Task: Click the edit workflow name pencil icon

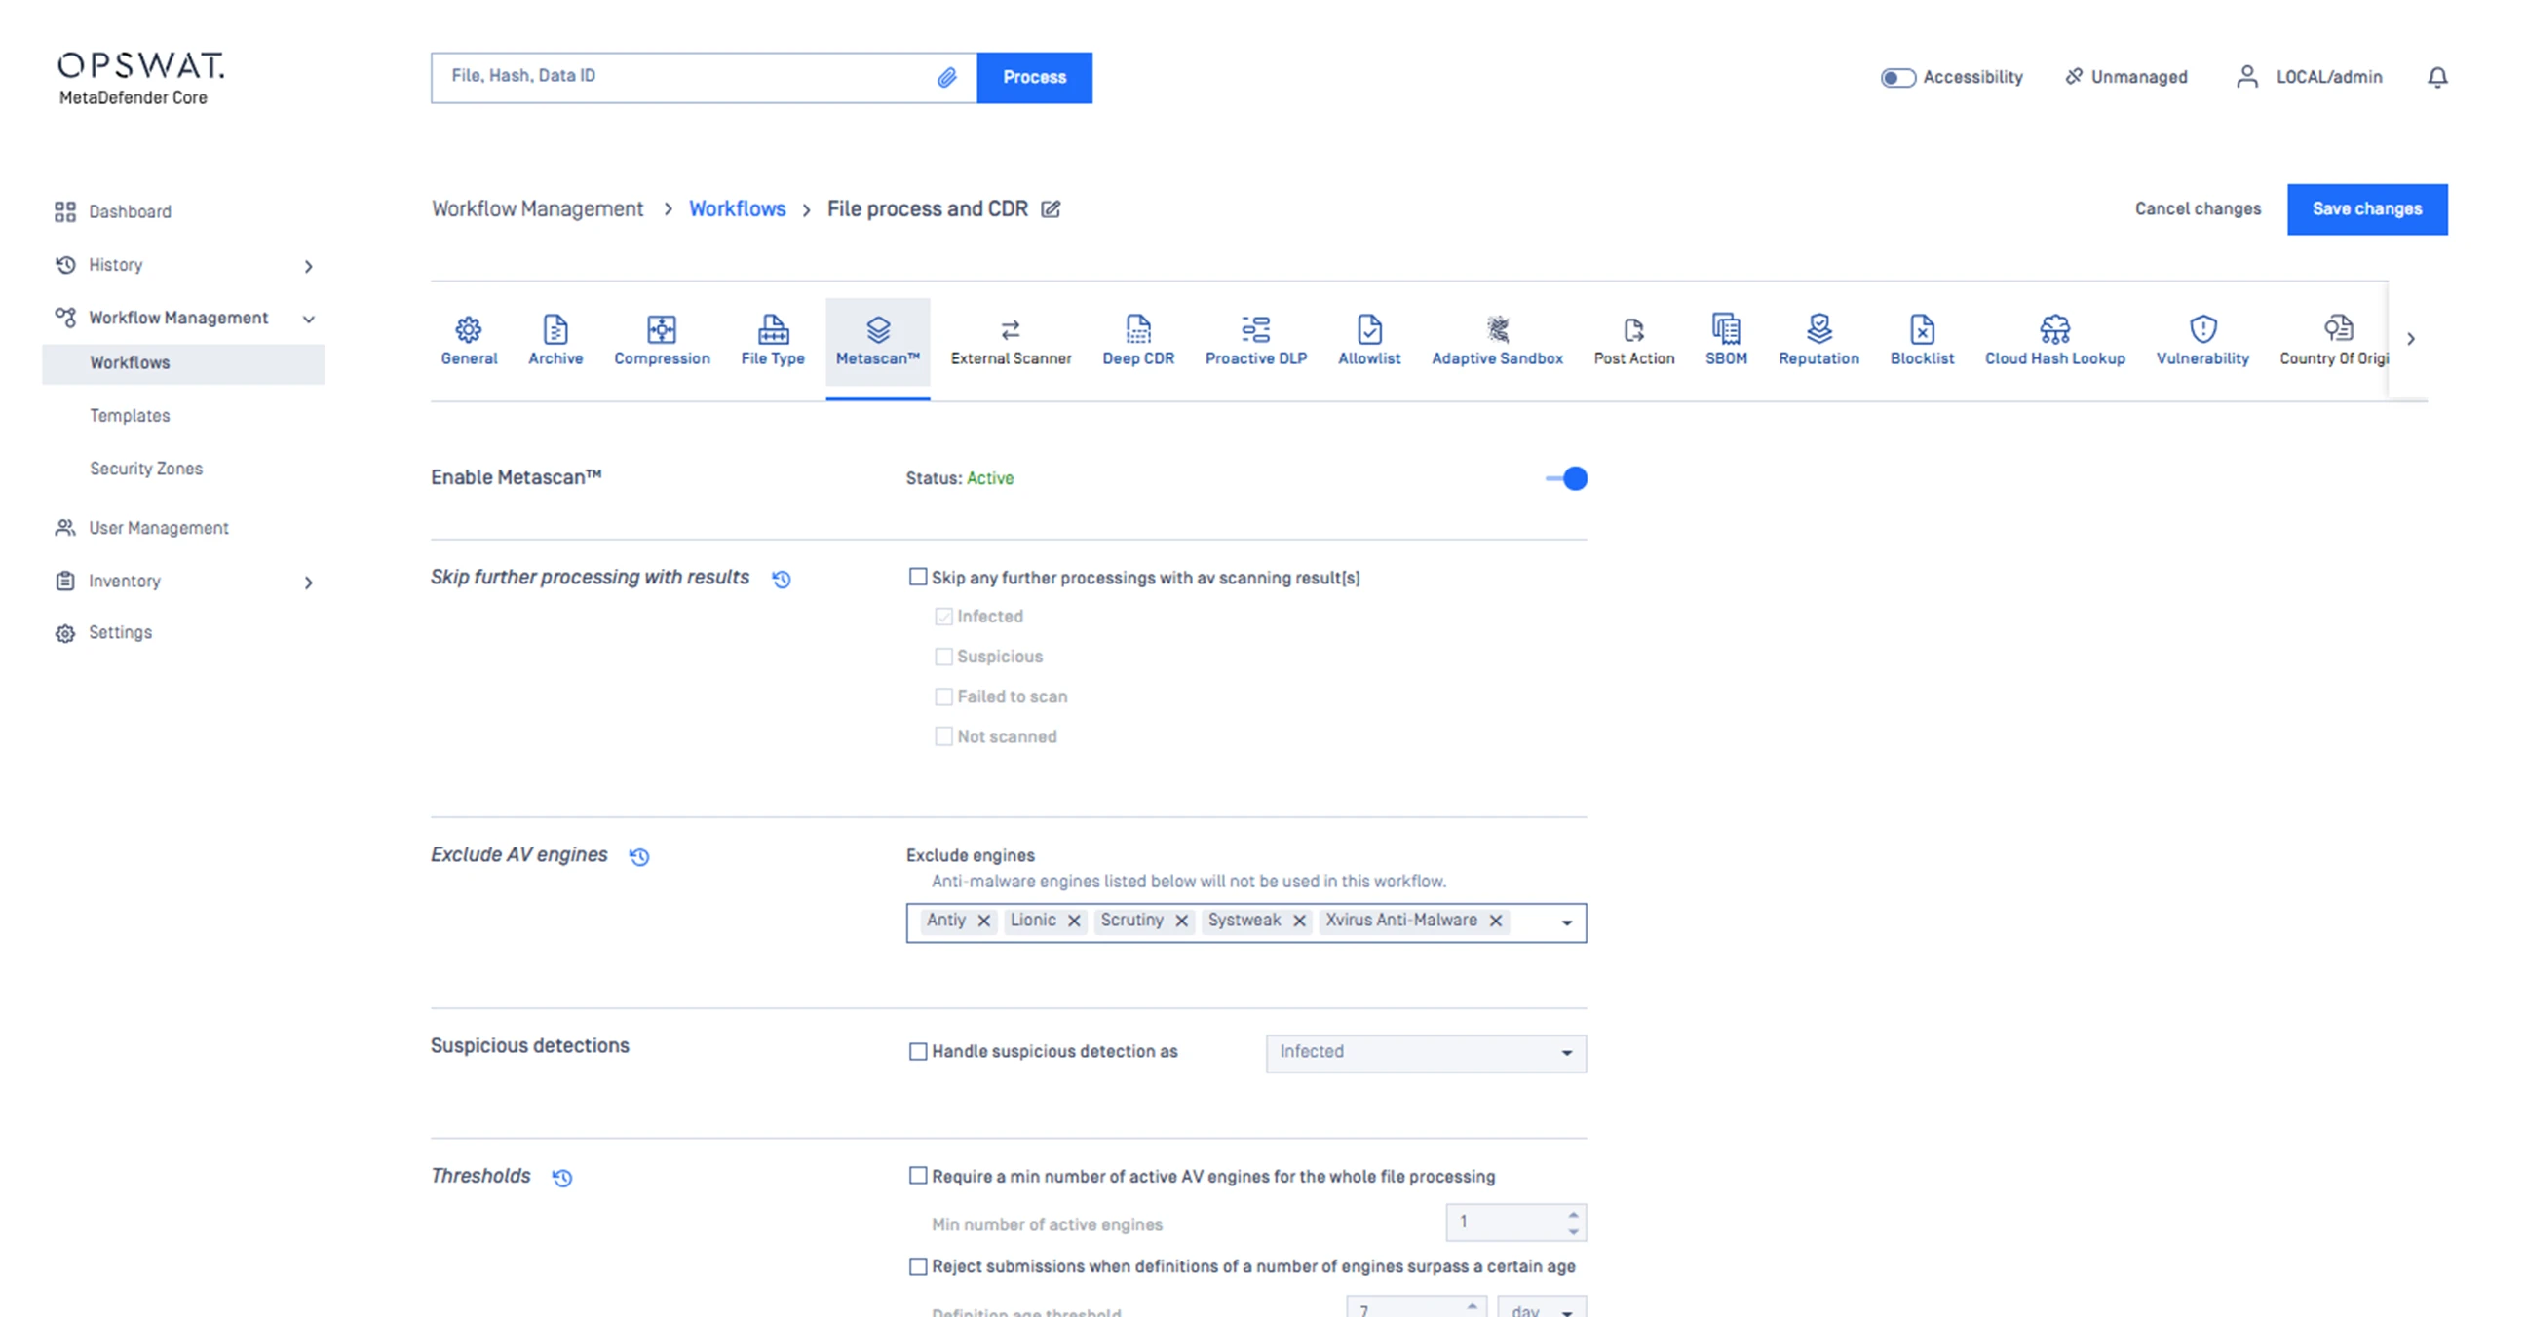Action: tap(1051, 208)
